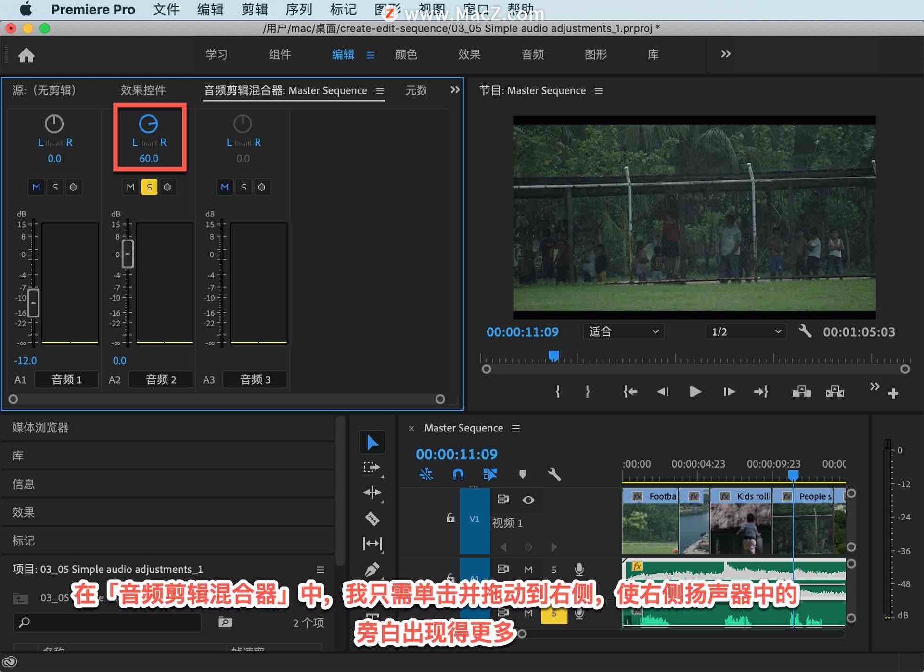
Task: Select the Razor tool
Action: 372,519
